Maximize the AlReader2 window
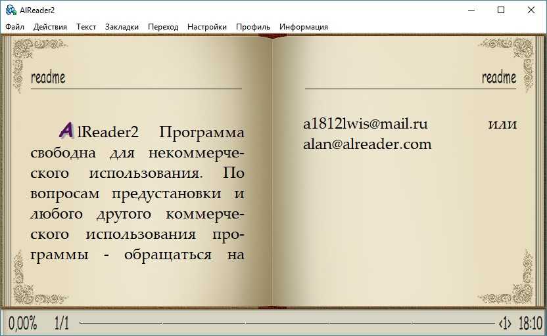The height and width of the screenshot is (336, 547). coord(501,10)
